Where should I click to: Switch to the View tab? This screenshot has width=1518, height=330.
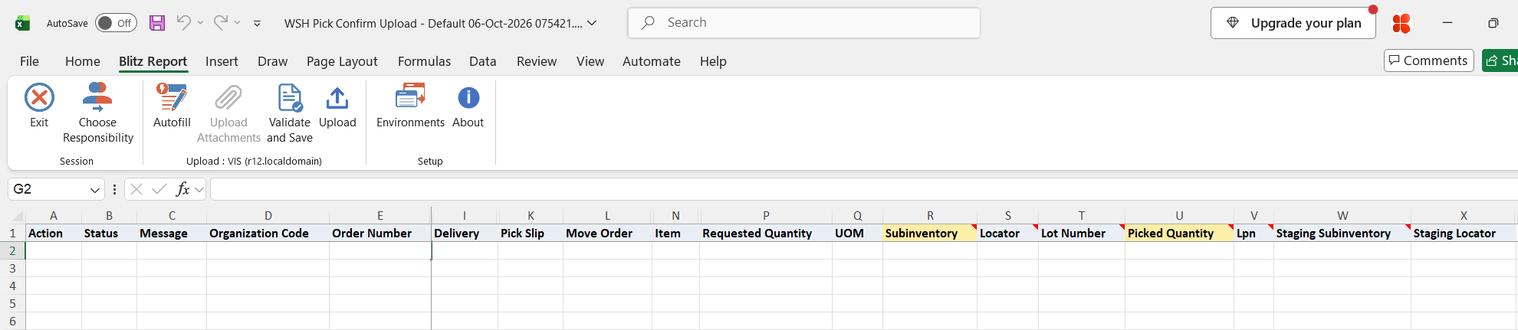(x=590, y=61)
